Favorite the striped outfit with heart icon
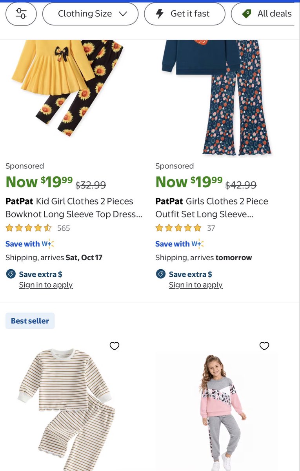 pos(115,346)
